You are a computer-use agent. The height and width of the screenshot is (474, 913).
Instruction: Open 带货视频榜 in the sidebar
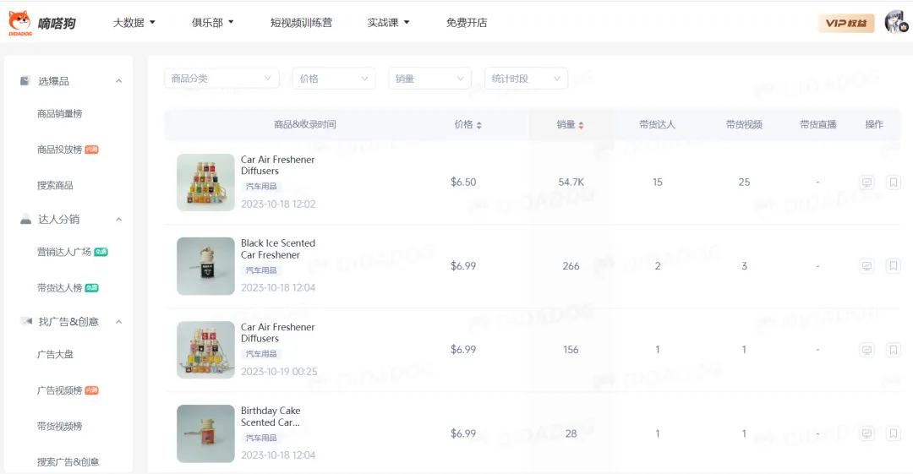[x=59, y=426]
